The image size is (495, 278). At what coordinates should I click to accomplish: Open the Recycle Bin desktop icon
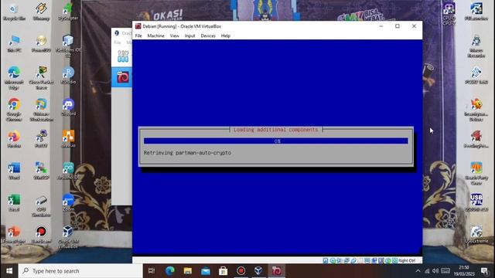tap(14, 12)
